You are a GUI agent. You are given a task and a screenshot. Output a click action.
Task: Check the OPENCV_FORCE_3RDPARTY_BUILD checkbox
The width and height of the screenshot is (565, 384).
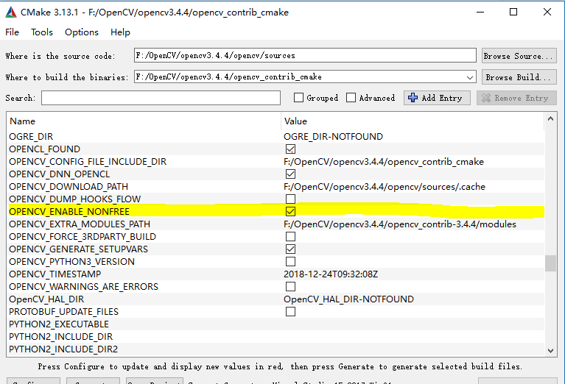click(290, 236)
